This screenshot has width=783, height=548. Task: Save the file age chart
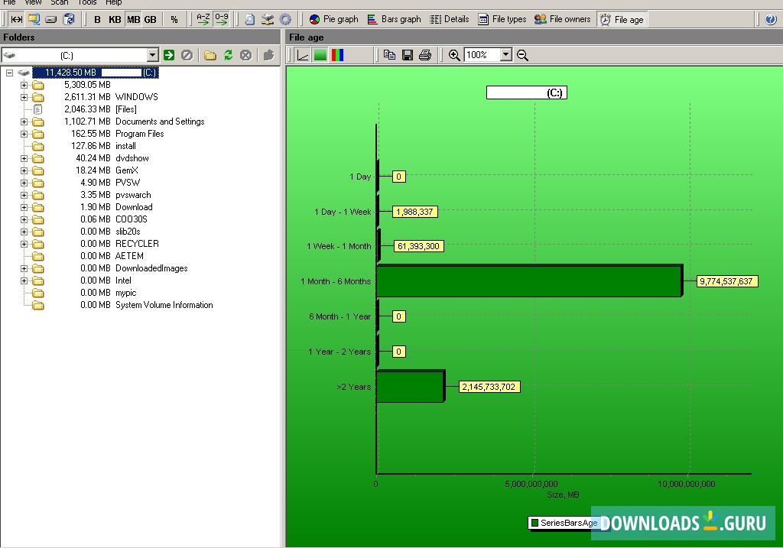[408, 54]
